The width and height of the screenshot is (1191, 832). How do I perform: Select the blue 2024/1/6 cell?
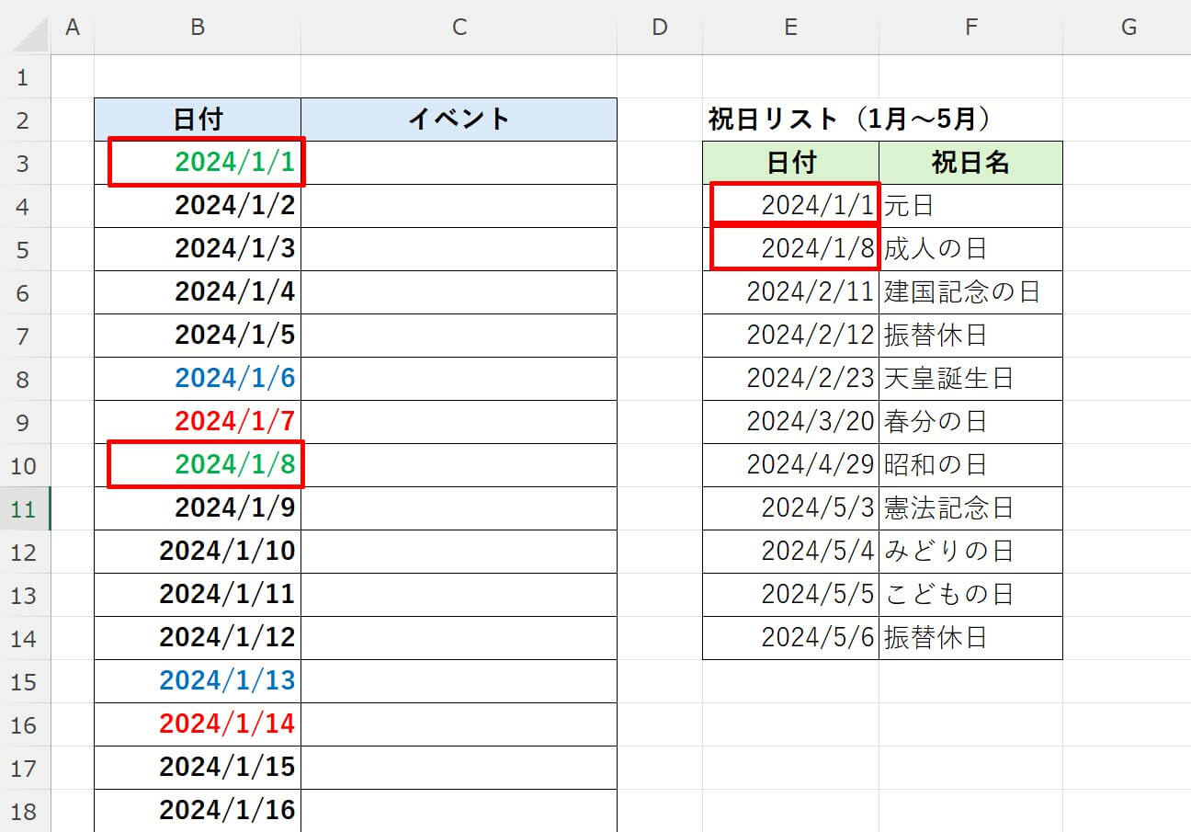coord(198,379)
